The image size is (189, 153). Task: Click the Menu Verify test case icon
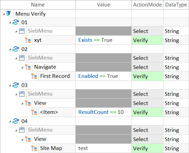tap(9, 14)
